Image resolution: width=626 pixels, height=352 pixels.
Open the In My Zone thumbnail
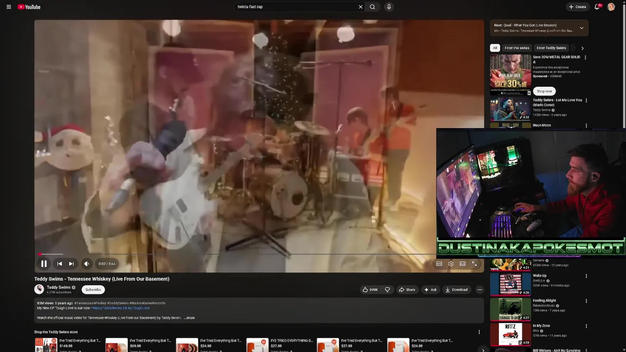[511, 334]
